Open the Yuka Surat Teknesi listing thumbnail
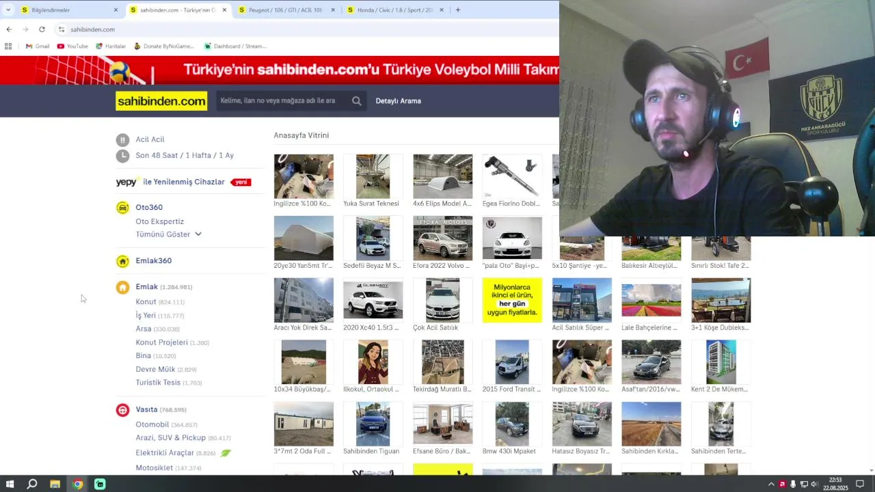Viewport: 875px width, 492px height. pyautogui.click(x=373, y=176)
